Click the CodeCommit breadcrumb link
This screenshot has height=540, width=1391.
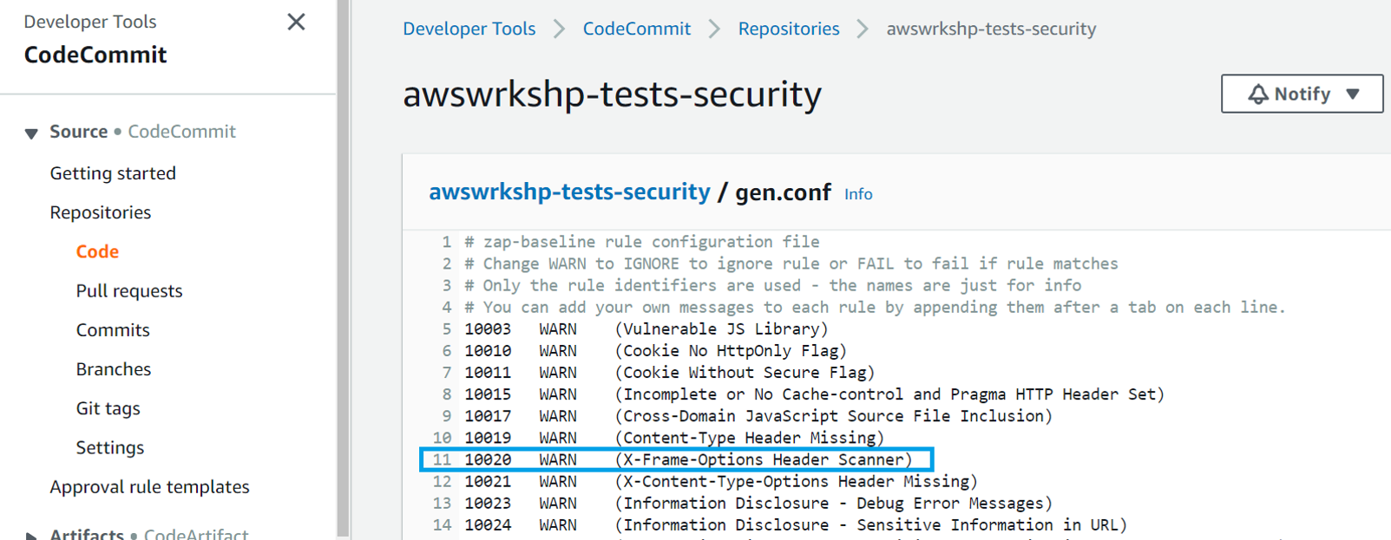click(x=637, y=29)
